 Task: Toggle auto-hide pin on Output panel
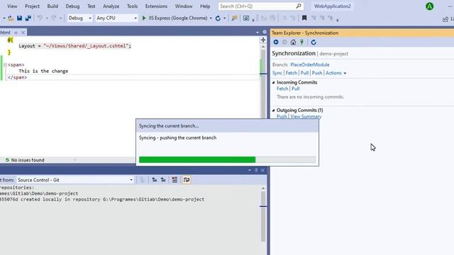(x=256, y=170)
